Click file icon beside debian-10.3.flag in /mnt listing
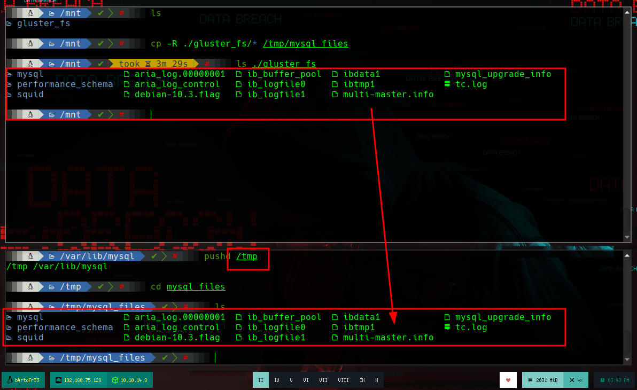The image size is (637, 390). coord(127,94)
